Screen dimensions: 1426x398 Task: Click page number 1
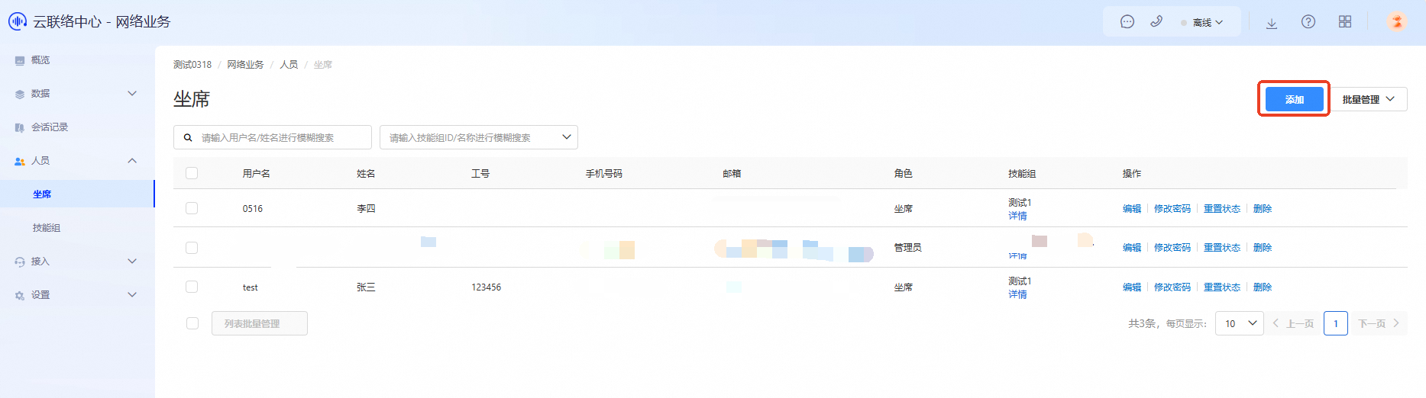click(1336, 323)
